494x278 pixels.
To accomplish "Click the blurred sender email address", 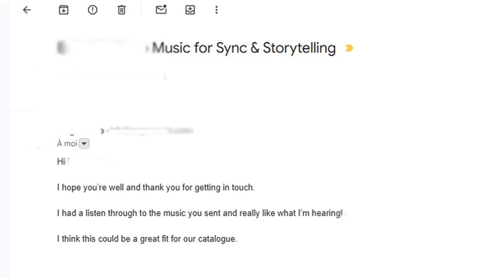I will pos(150,131).
